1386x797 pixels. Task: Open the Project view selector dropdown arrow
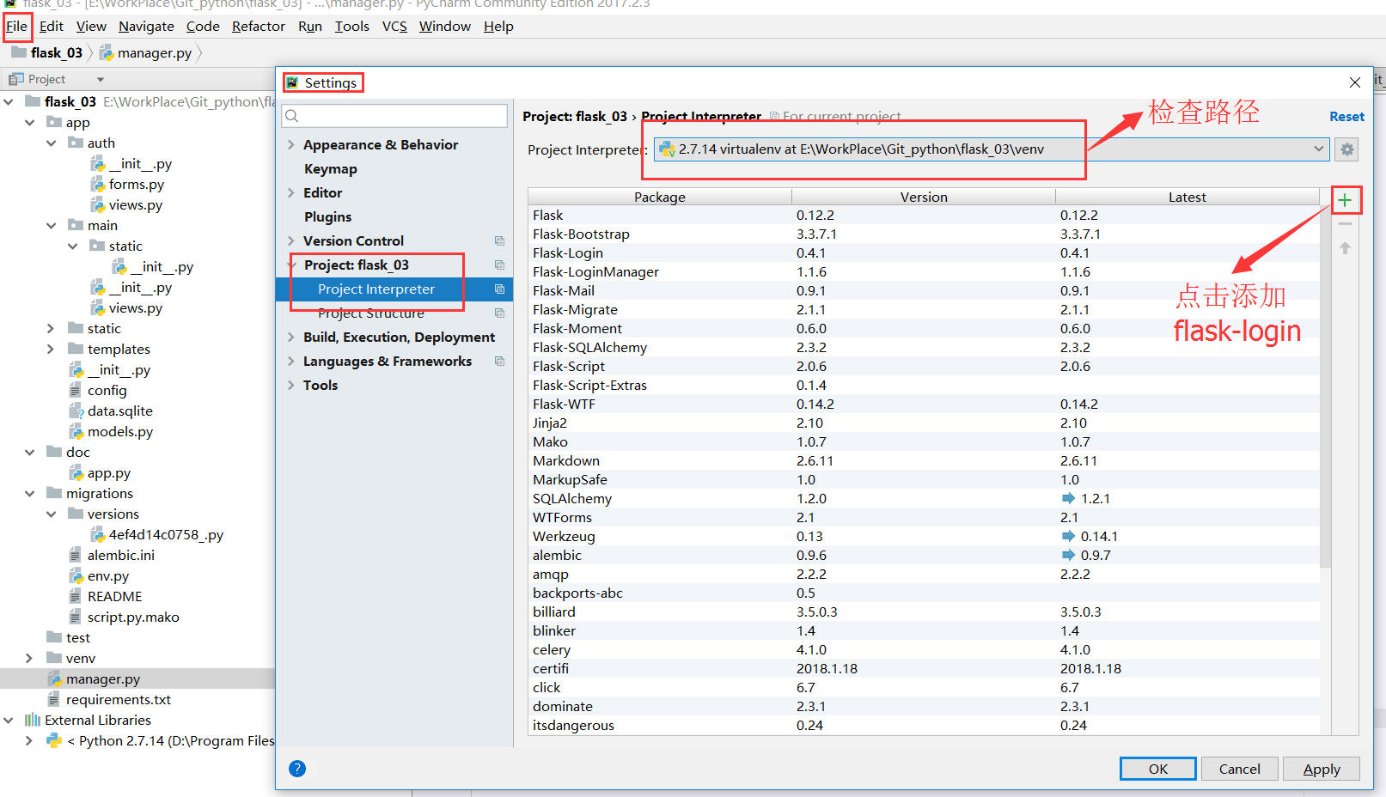tap(101, 79)
